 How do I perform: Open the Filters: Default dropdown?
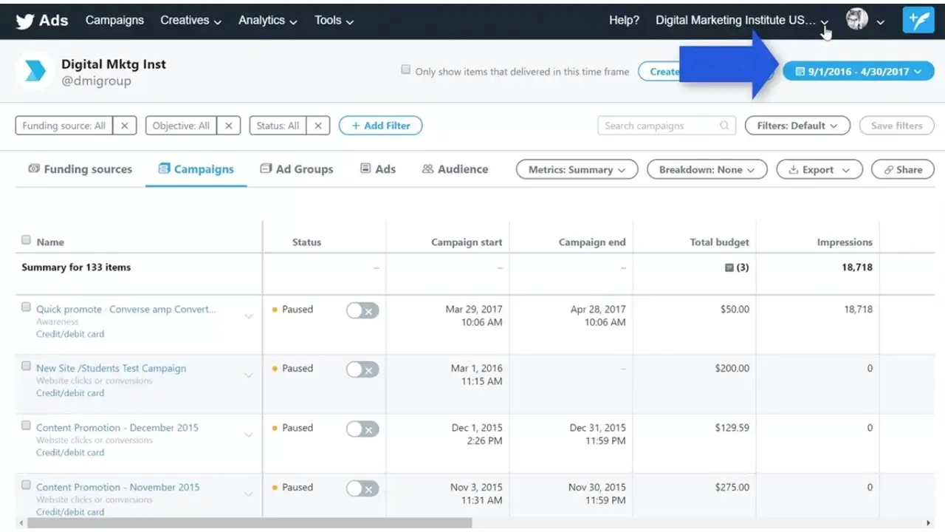click(797, 126)
